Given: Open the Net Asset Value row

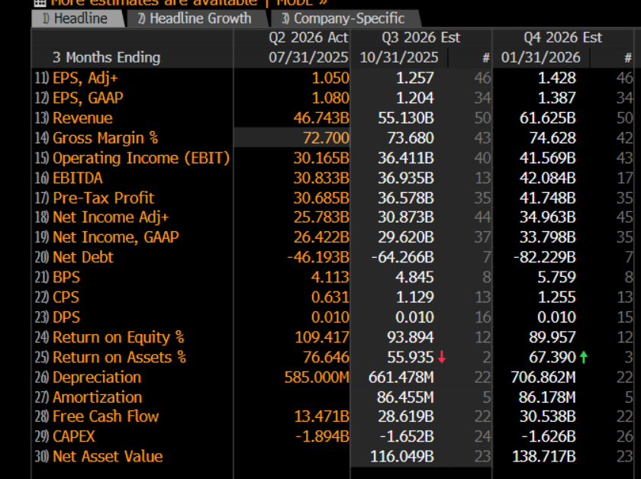Looking at the screenshot, I should (108, 456).
